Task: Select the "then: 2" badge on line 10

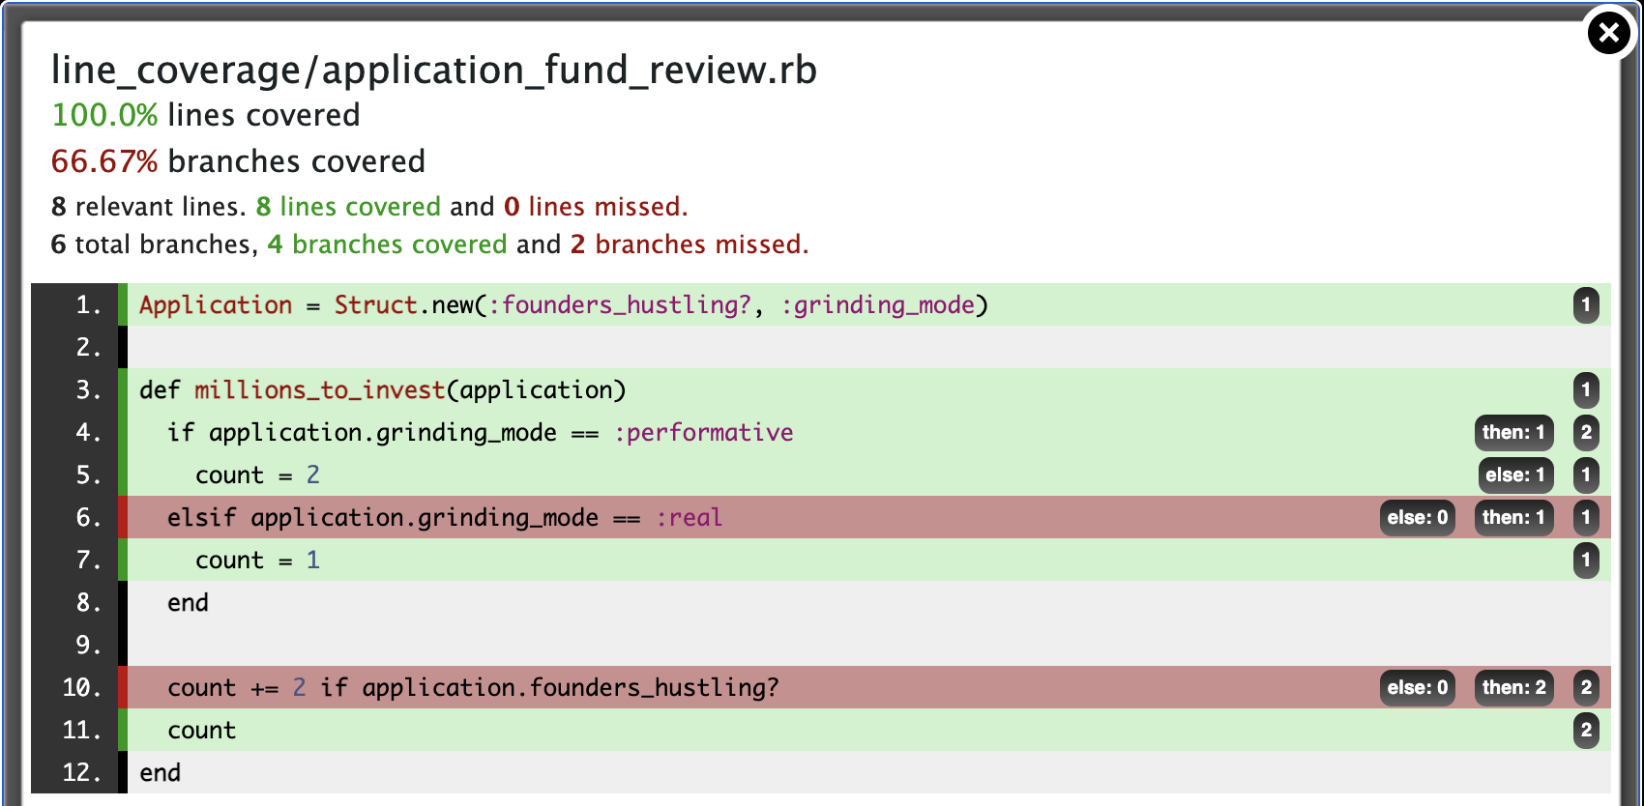Action: click(1513, 688)
